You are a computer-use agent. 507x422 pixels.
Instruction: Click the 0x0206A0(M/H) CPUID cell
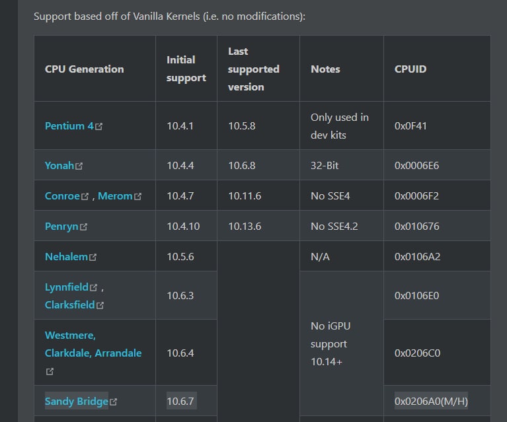[x=431, y=402]
